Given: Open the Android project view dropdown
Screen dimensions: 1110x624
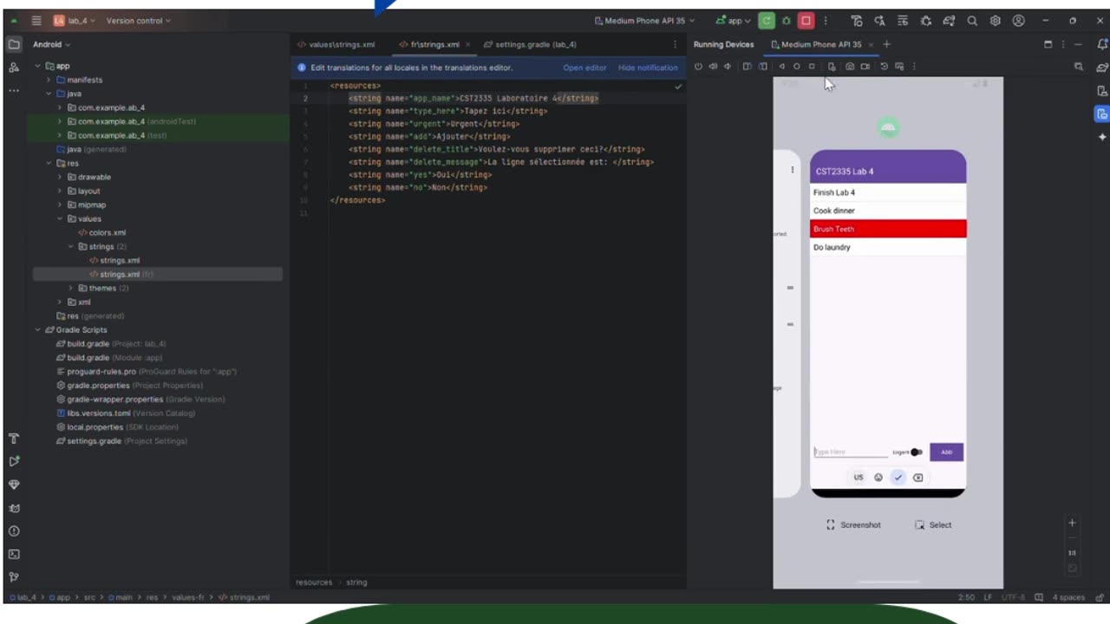Looking at the screenshot, I should pos(51,44).
